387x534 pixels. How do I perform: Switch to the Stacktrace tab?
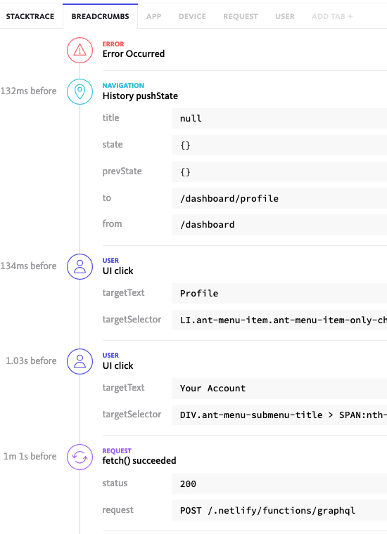30,16
